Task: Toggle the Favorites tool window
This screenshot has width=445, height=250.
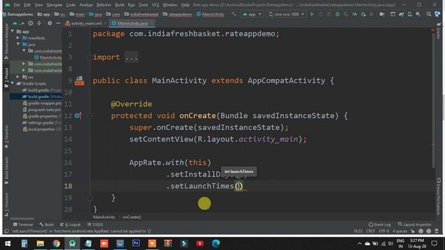Action: click(6, 137)
